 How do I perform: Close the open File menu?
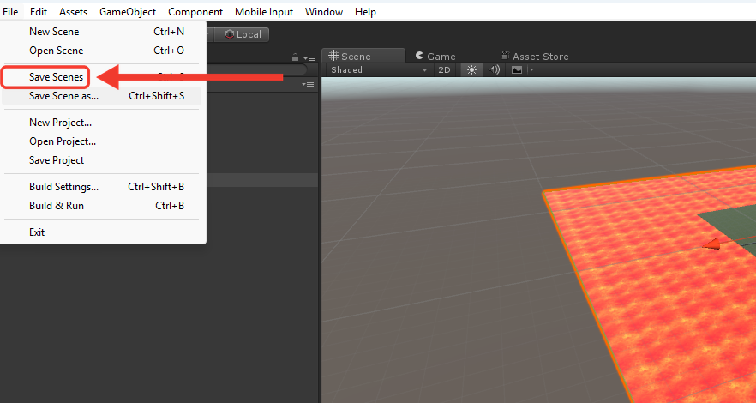click(x=10, y=11)
